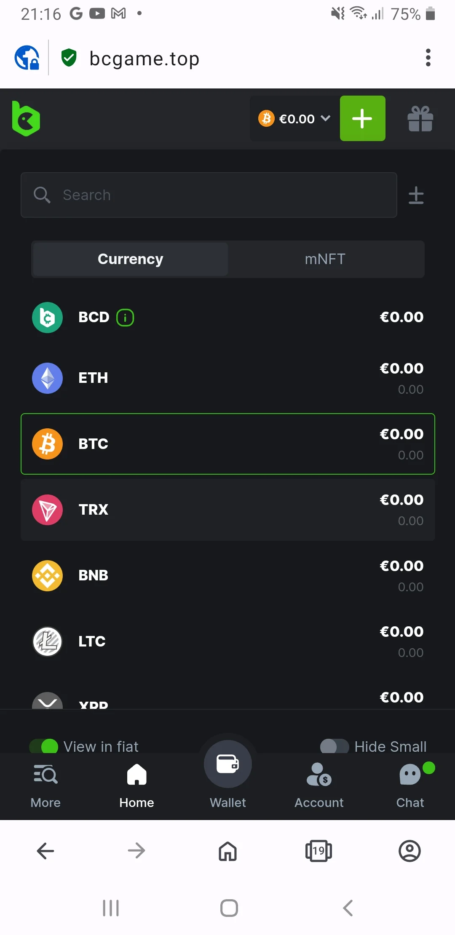Screen dimensions: 455x935
Task: Click the manage currencies plus-minus icon
Action: point(416,195)
